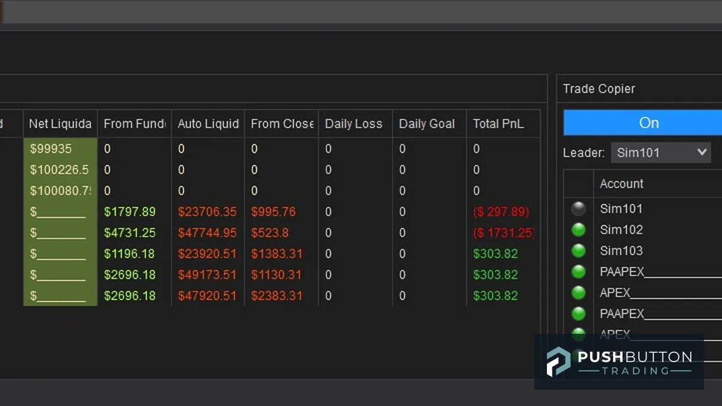Sort by the Net Liquida column header
722x406 pixels.
coord(60,124)
